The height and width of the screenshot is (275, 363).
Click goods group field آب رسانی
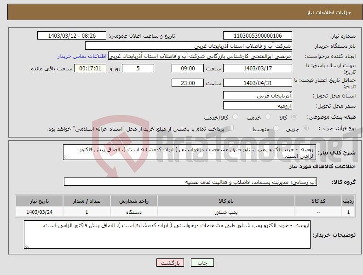190,182
